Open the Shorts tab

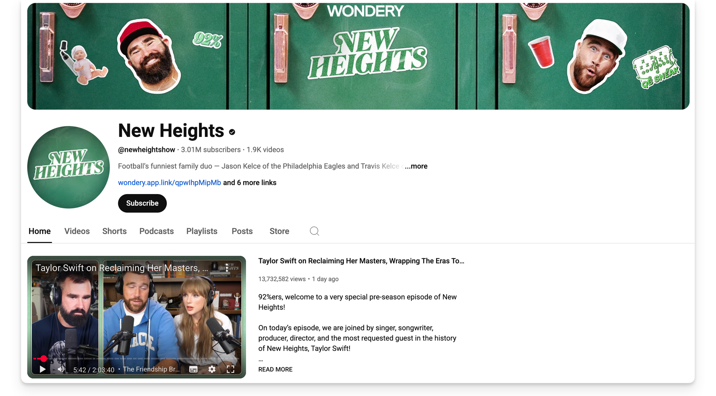[115, 231]
